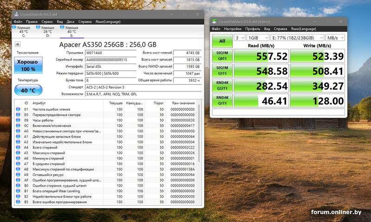Image resolution: width=371 pixels, height=222 pixels.
Task: Open the test count dropdown showing 3
Action: (x=239, y=38)
